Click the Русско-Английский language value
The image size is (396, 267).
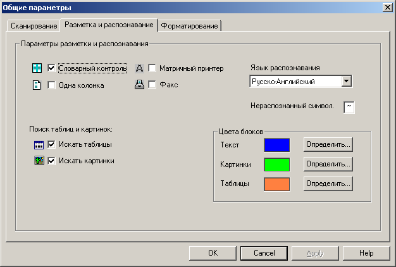(283, 82)
